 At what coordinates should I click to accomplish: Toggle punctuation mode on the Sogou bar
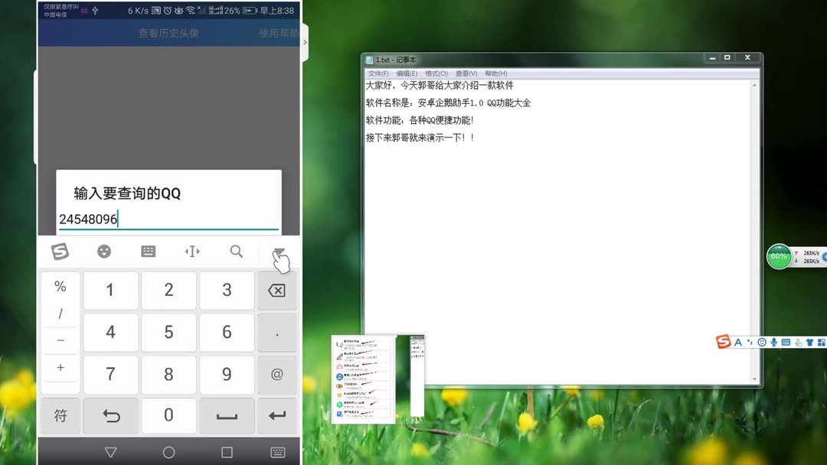tap(750, 343)
